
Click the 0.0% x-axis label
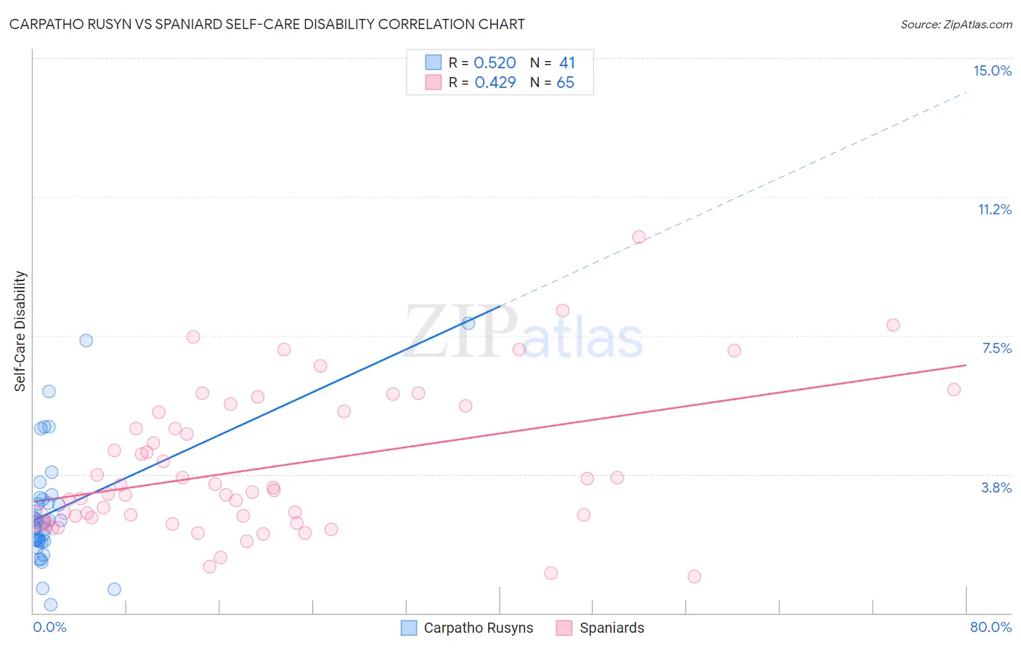[49, 627]
